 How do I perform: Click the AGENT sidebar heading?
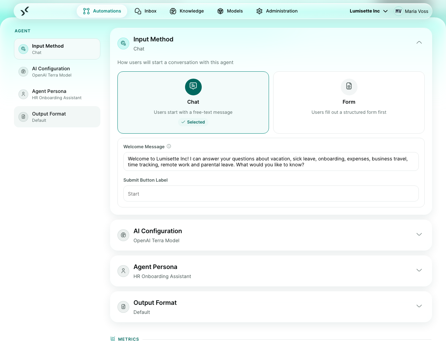(x=23, y=31)
